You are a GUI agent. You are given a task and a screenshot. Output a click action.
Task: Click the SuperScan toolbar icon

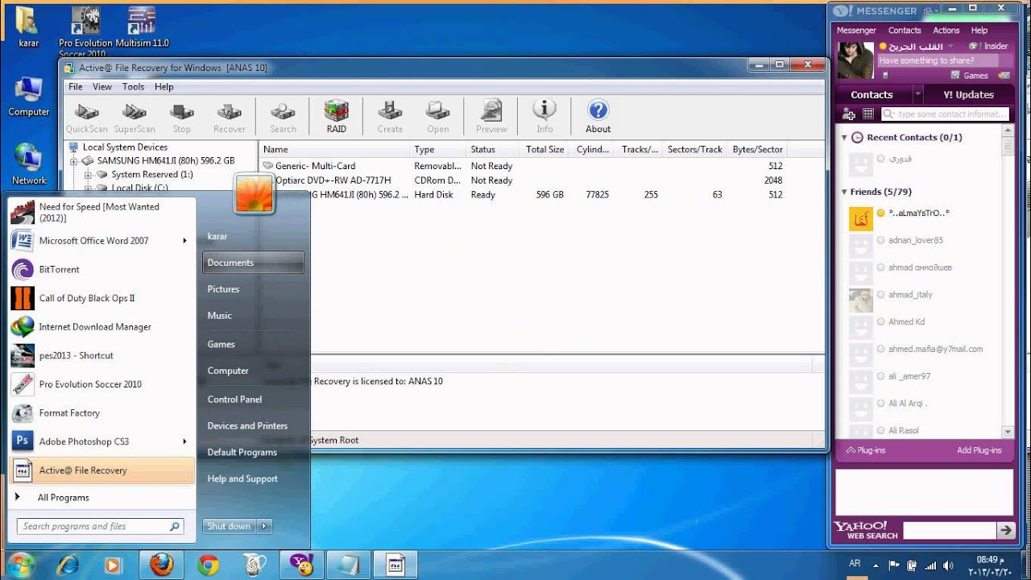[x=135, y=117]
